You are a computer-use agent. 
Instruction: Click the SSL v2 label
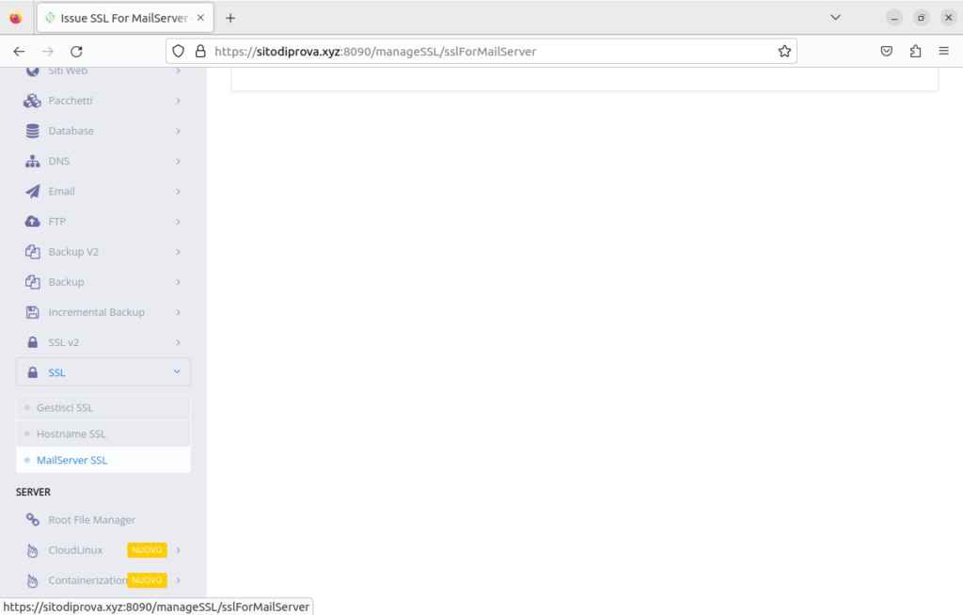[x=64, y=342]
